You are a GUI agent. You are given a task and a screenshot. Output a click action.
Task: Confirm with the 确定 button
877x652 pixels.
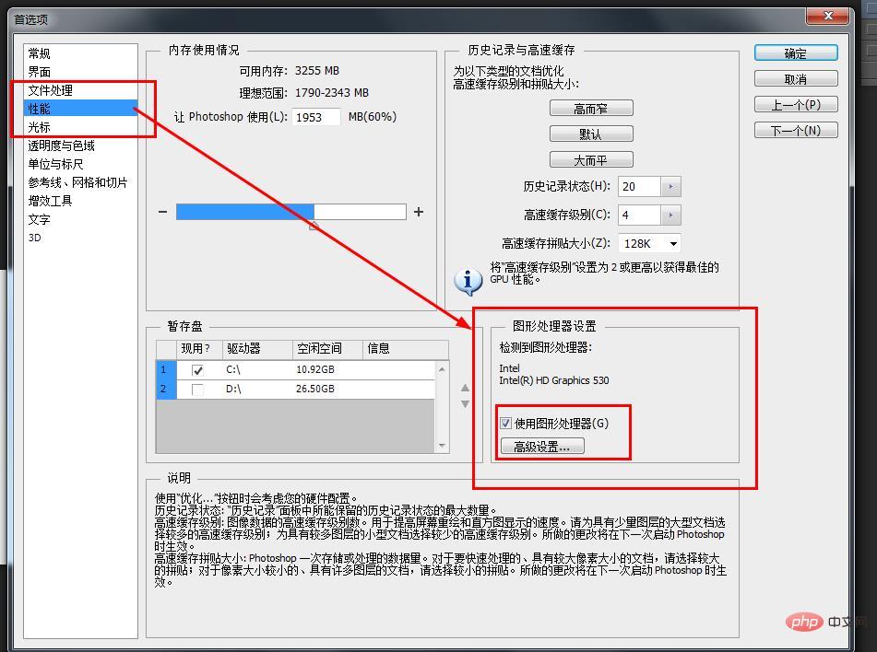pyautogui.click(x=796, y=53)
